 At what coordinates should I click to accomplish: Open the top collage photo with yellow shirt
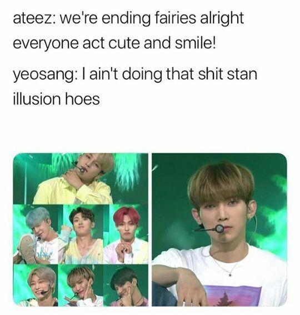[81, 178]
